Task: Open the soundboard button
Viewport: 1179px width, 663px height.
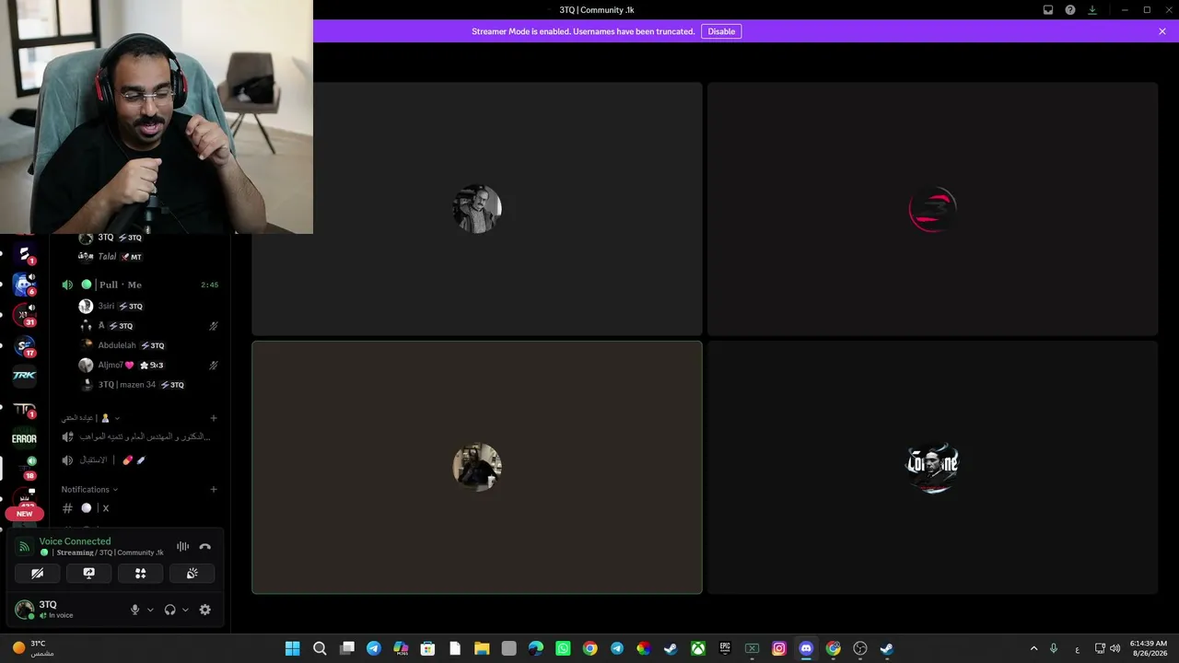Action: tap(192, 573)
